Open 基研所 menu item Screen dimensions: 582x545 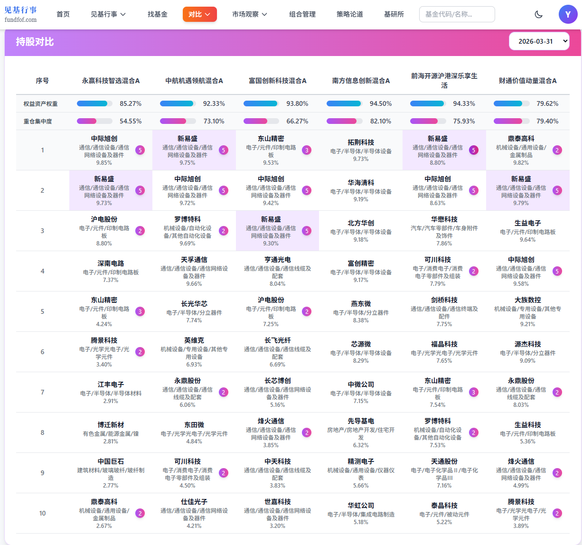pyautogui.click(x=394, y=14)
